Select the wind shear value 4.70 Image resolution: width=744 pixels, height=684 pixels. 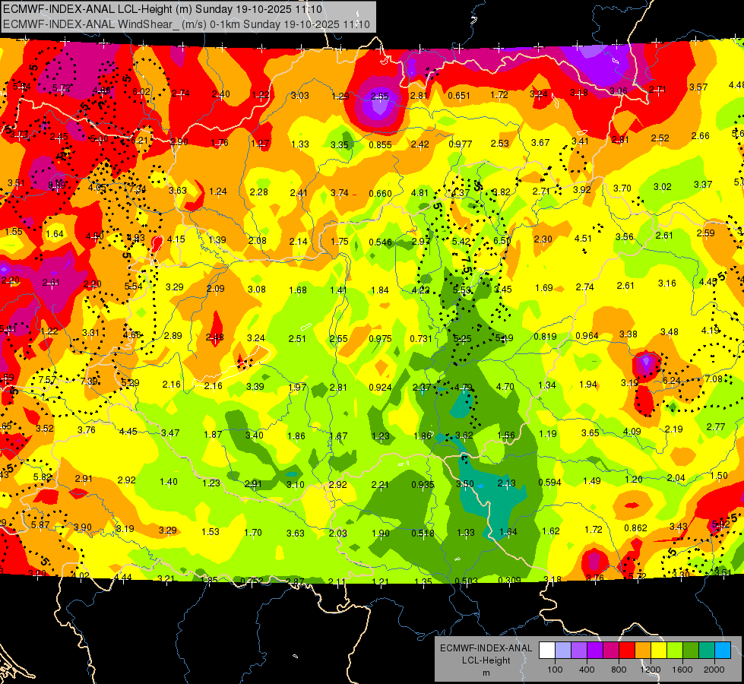tap(505, 387)
